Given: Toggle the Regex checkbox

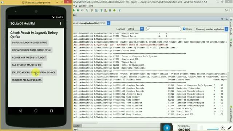Looking at the screenshot, I should (x=184, y=29).
